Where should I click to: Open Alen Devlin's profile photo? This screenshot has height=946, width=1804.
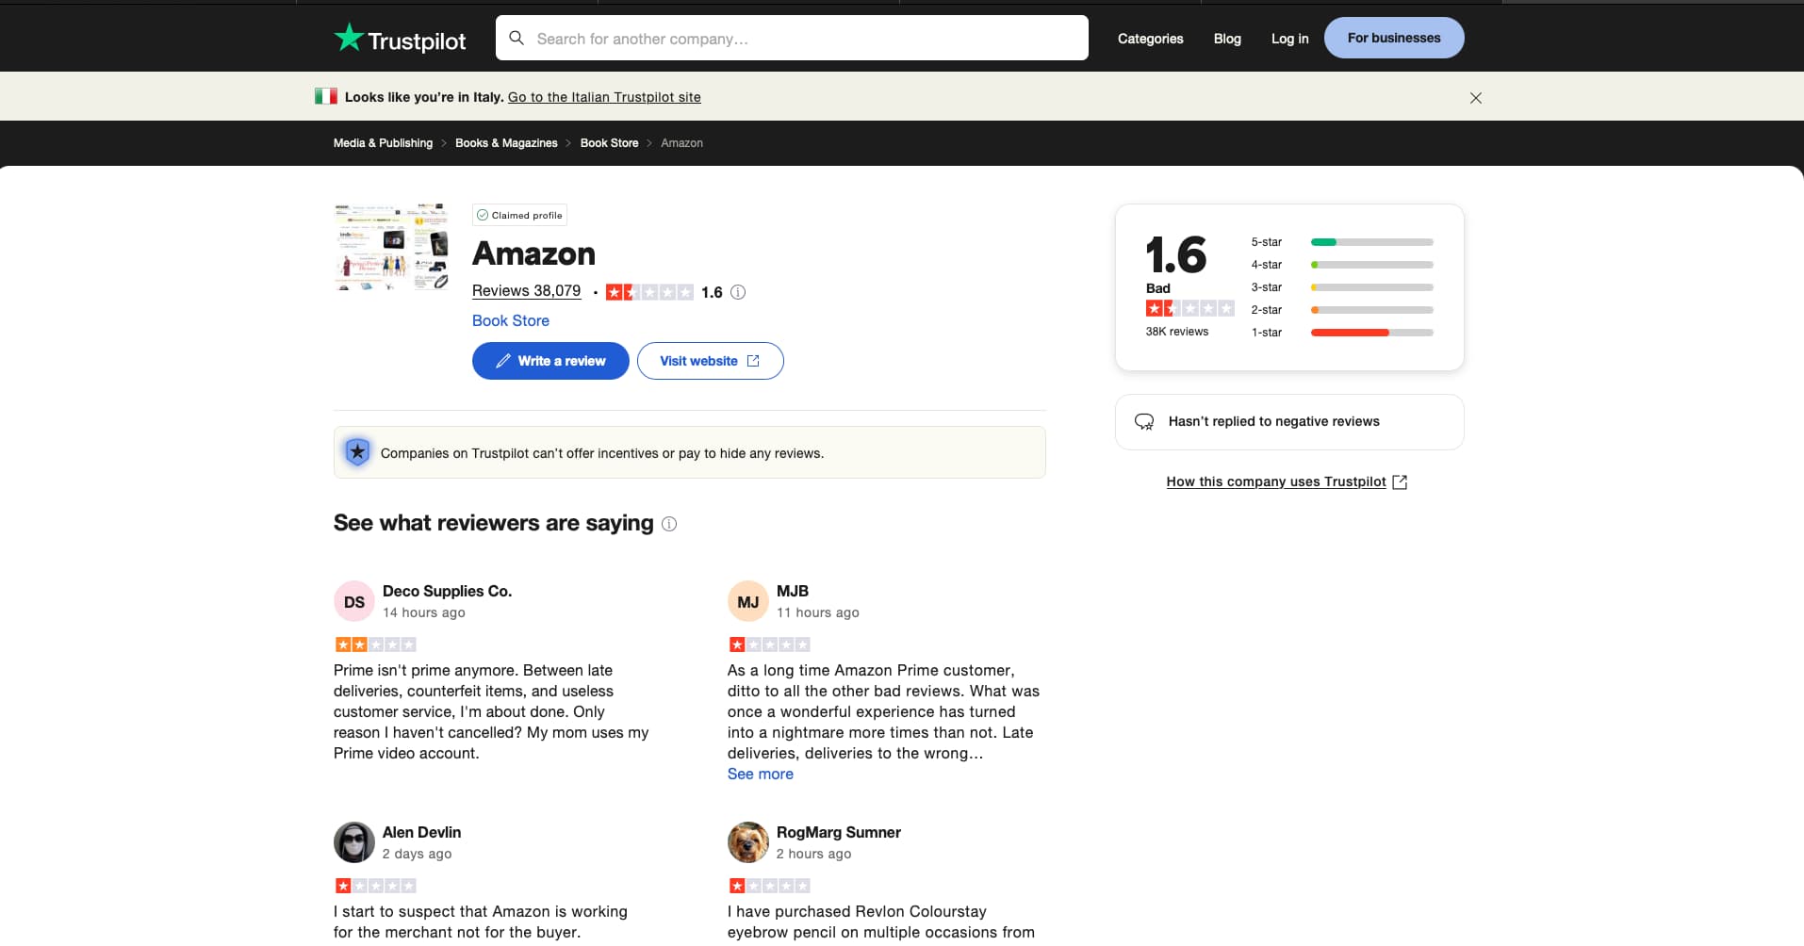click(x=354, y=842)
